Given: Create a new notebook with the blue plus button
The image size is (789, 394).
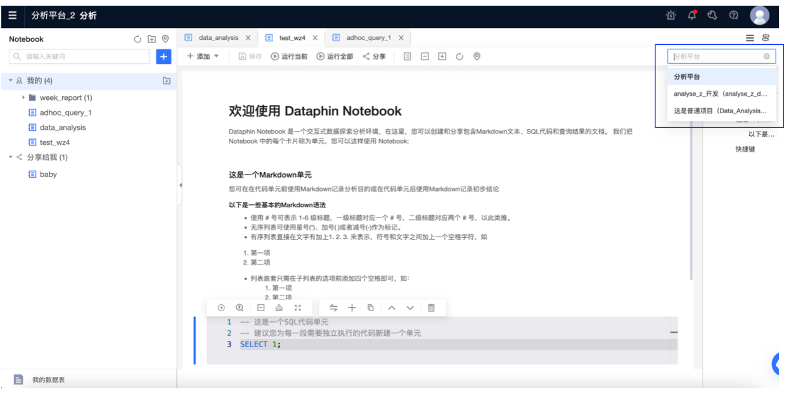Looking at the screenshot, I should 164,56.
